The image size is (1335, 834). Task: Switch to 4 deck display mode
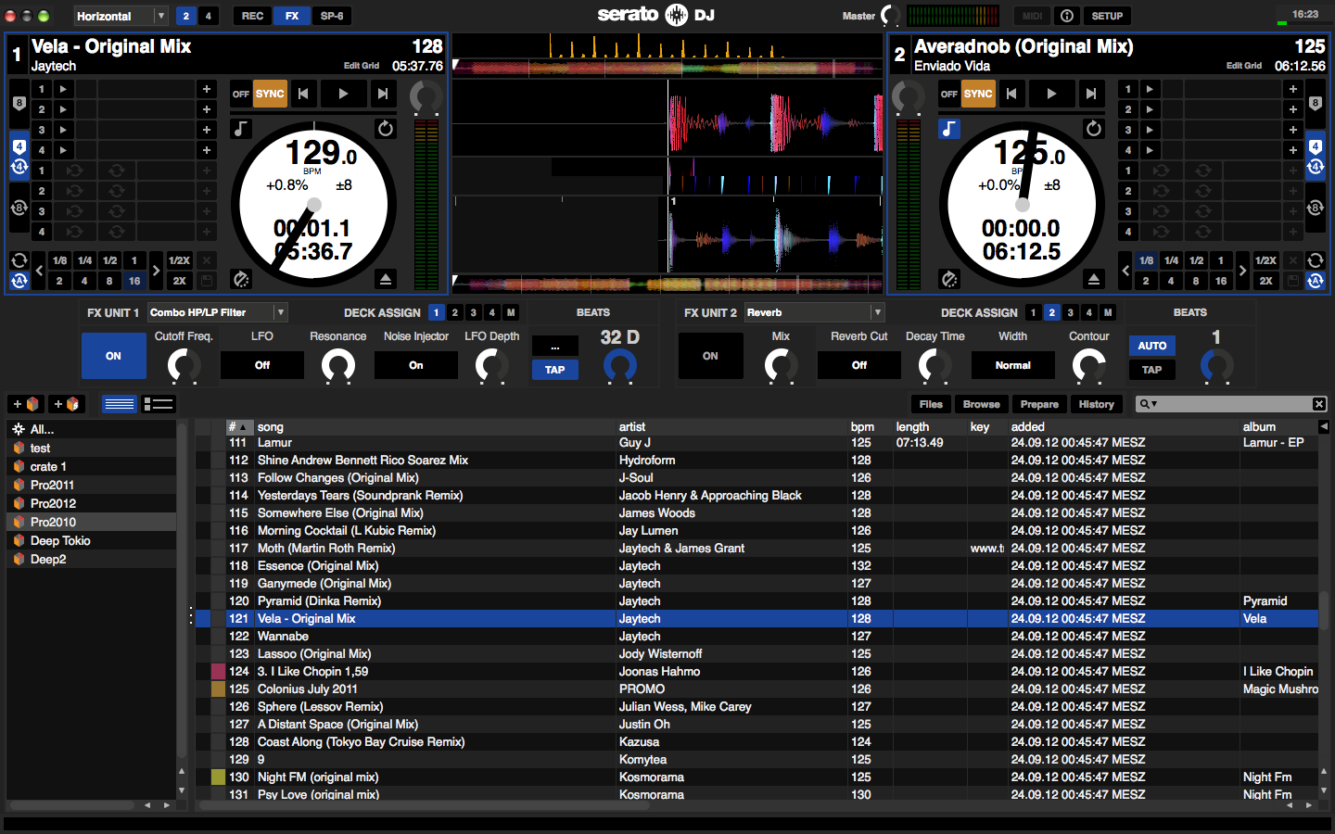(208, 16)
